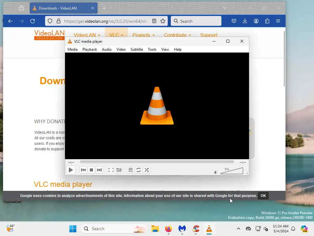Viewport: 314px width, 236px height.
Task: Toggle VLC fullscreen mode
Action: point(111,170)
